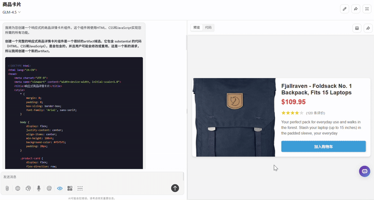Viewport: 374px width, 200px height.
Task: Click the $109.95 price text
Action: pos(294,102)
